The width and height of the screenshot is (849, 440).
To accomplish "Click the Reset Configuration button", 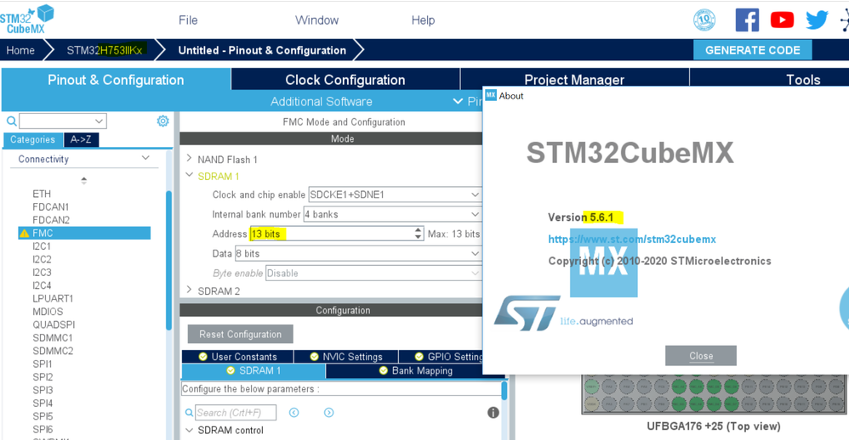I will tap(241, 334).
